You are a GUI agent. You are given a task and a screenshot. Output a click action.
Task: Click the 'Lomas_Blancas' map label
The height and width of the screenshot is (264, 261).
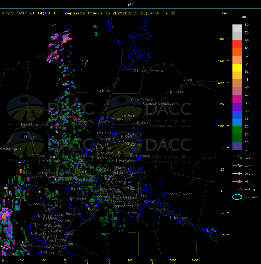180,194
